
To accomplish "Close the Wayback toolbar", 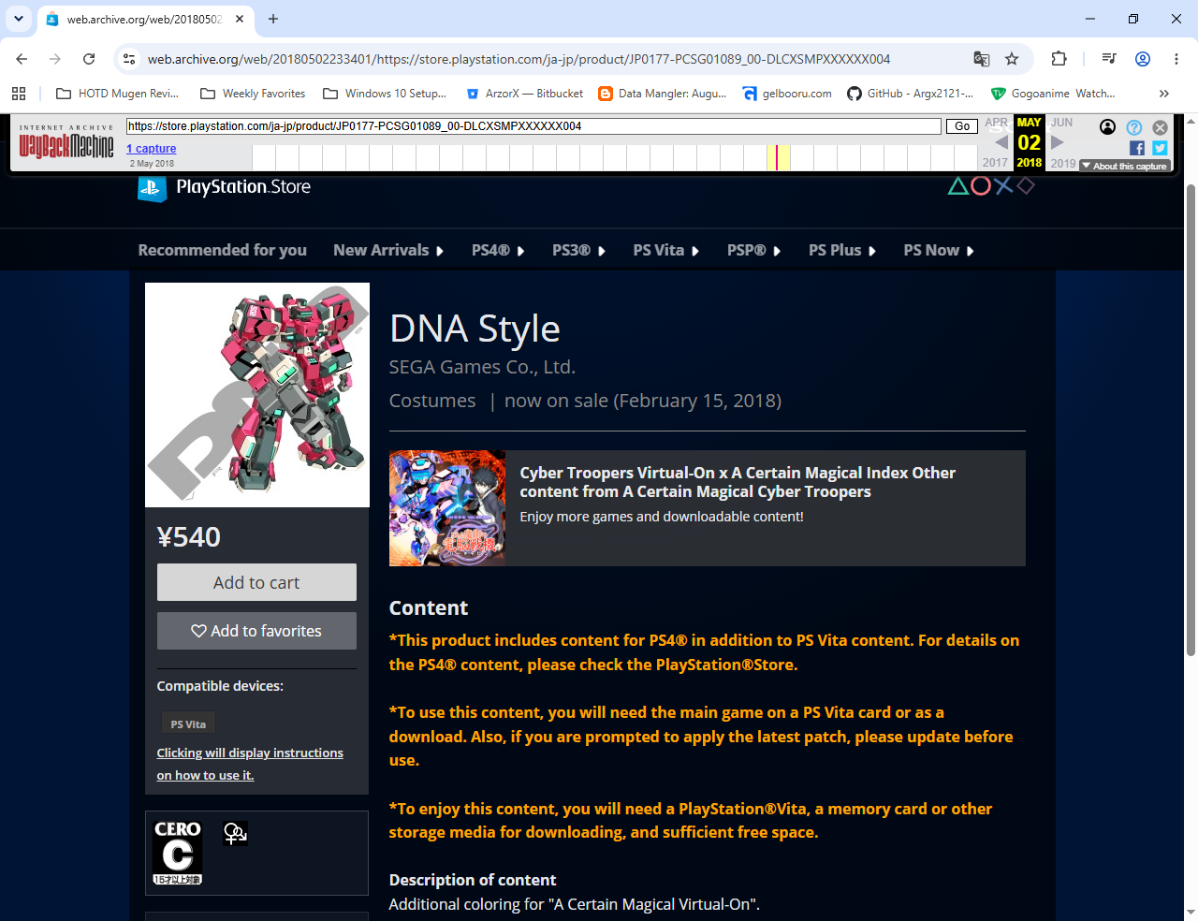I will (x=1160, y=127).
